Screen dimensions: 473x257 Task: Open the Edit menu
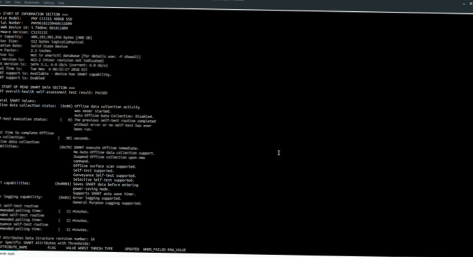[x=8, y=2]
